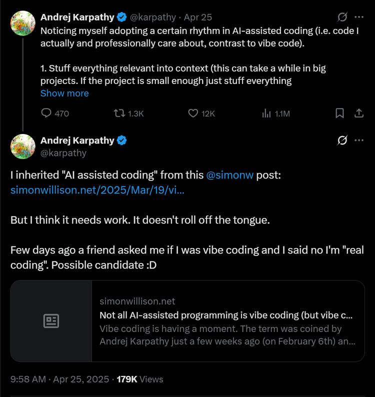The height and width of the screenshot is (397, 375).
Task: Like the first tweet with 12K likes
Action: [193, 113]
